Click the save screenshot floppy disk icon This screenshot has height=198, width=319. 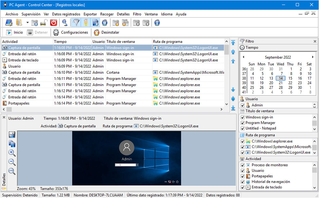tap(12, 135)
